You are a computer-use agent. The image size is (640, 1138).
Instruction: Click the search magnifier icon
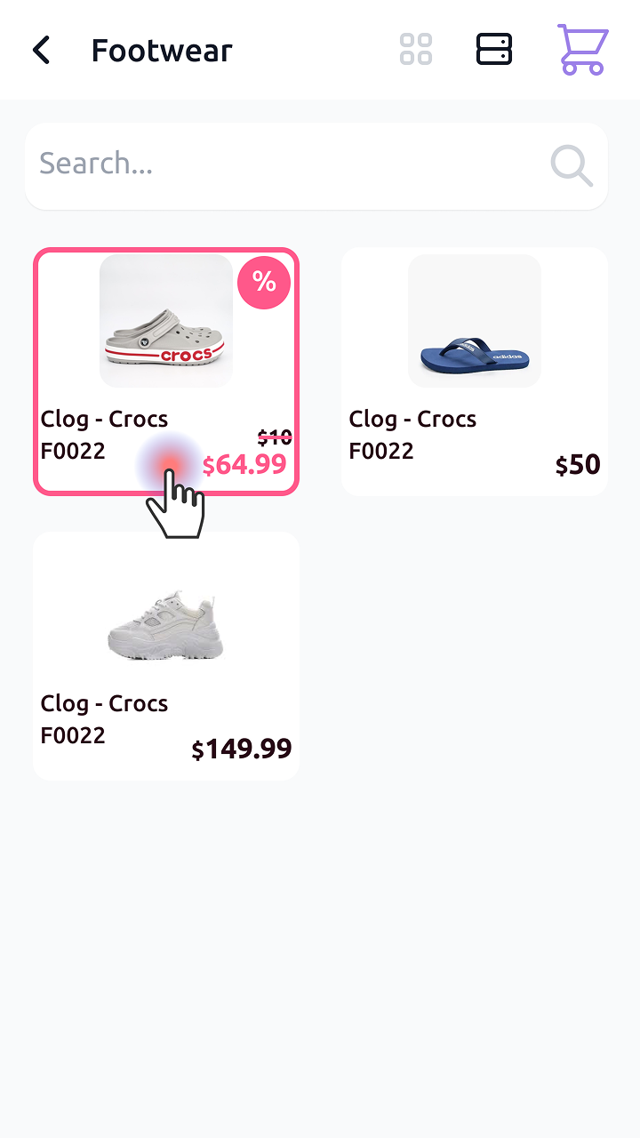[572, 165]
